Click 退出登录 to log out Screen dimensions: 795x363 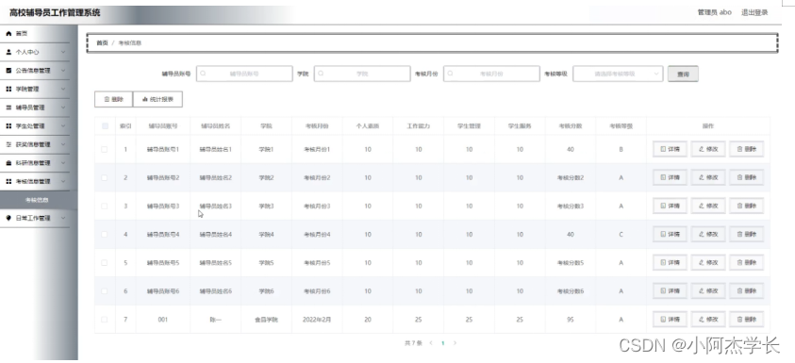pyautogui.click(x=754, y=12)
